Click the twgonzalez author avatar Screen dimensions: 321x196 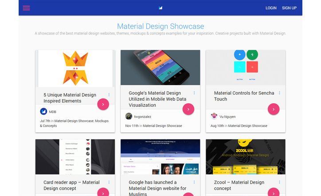129,117
